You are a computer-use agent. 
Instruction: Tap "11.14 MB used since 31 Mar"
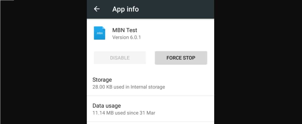point(124,113)
